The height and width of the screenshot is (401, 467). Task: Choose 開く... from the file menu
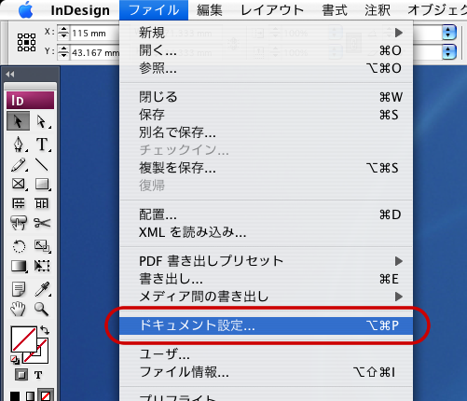[x=267, y=50]
